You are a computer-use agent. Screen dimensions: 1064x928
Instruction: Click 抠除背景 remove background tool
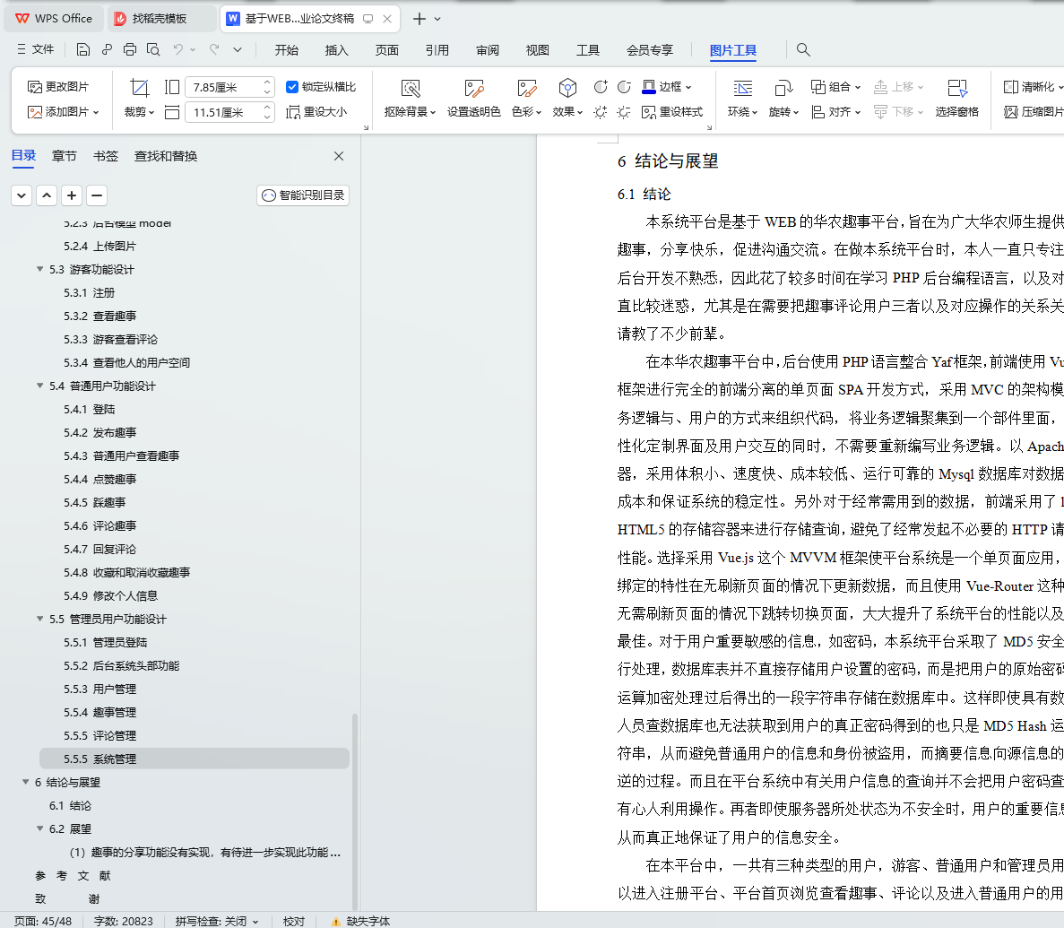click(x=410, y=99)
